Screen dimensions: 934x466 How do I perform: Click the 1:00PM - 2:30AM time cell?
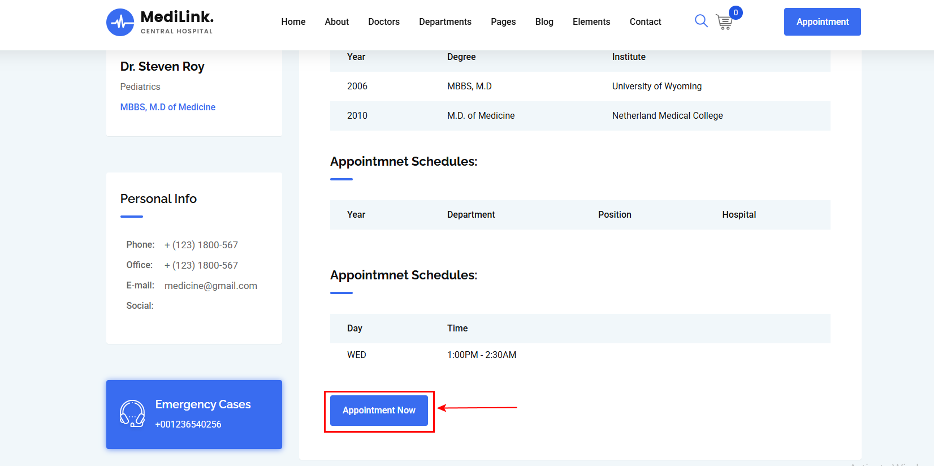coord(482,355)
